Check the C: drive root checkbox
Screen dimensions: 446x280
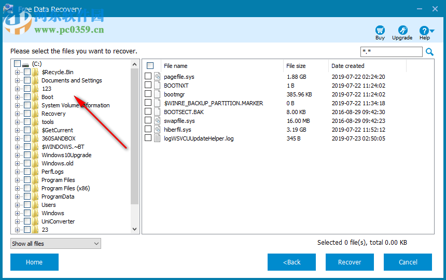(17, 63)
